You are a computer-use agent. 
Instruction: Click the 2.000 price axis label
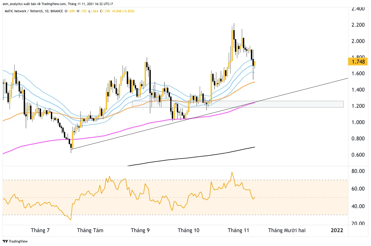[358, 41]
